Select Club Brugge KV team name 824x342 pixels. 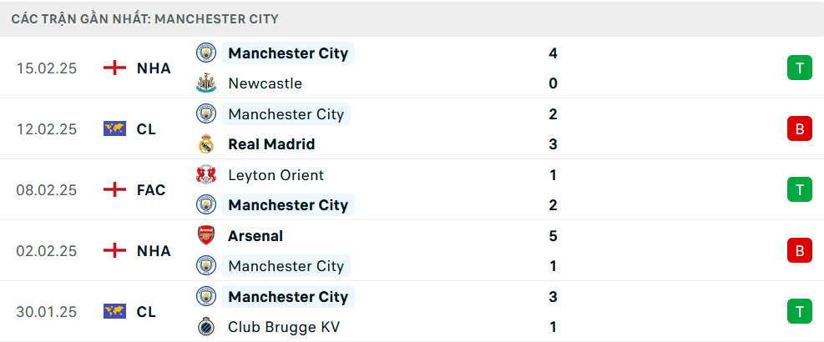coord(282,327)
